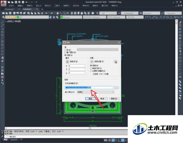Click the Text Style icon beside HZ dropdown
This screenshot has height=143, width=183.
point(97,13)
